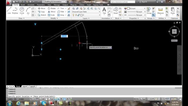Expand the Draw panel

(x=21, y=18)
